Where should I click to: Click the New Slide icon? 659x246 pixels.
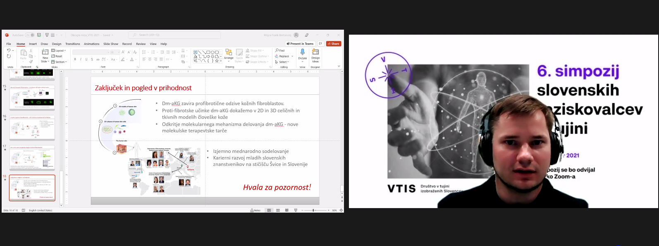click(45, 52)
